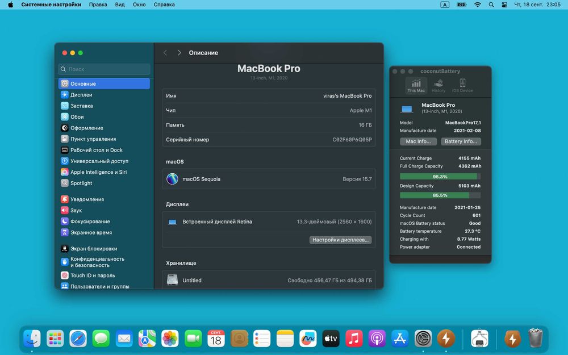Open Конфиденциальность и безопасность settings
Screen dimensions: 568x355
pos(104,262)
